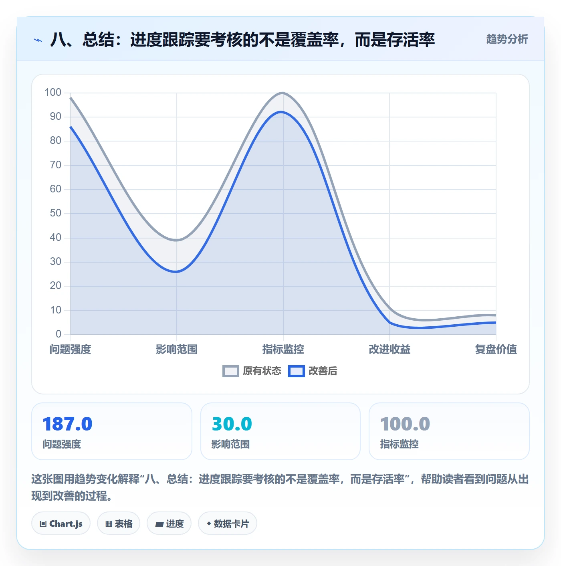The height and width of the screenshot is (566, 561).
Task: Toggle the 原有状态 legend swatch
Action: pyautogui.click(x=231, y=371)
